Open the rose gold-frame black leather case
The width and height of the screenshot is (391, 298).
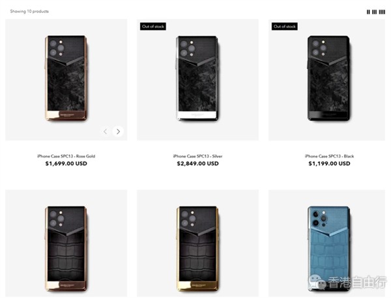click(66, 249)
